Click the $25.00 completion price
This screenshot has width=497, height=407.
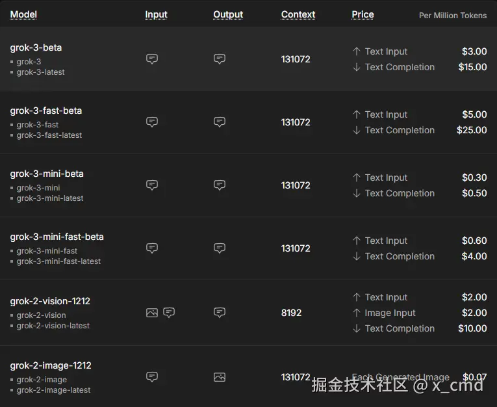[x=472, y=130]
